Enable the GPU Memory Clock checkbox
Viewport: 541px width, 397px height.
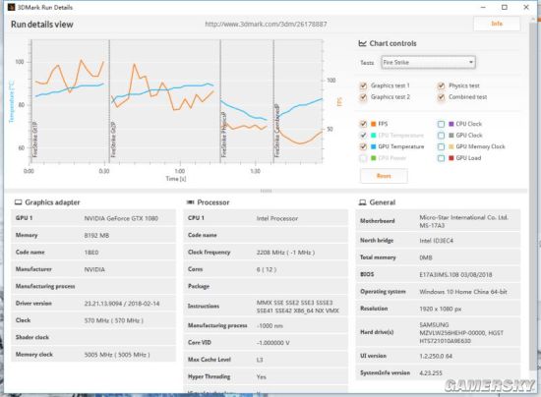click(x=441, y=146)
